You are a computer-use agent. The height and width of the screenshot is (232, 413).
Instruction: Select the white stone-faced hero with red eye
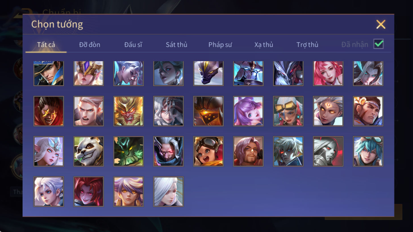coord(328,151)
